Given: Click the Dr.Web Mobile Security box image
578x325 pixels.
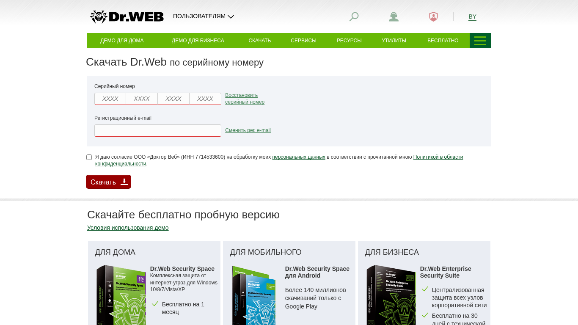Looking at the screenshot, I should click(254, 295).
